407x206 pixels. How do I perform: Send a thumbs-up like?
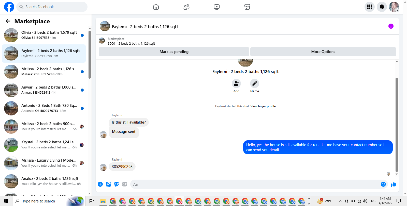(394, 184)
